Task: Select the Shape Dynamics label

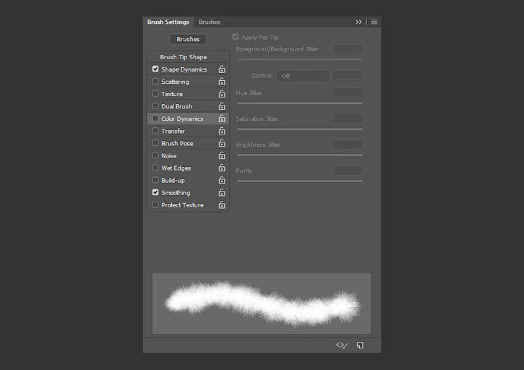Action: [x=184, y=69]
